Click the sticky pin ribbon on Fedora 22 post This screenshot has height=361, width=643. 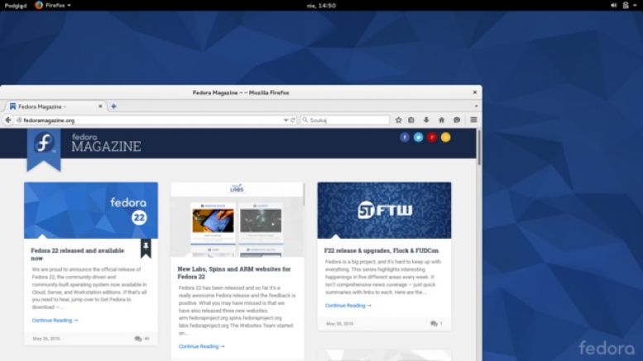tap(146, 249)
